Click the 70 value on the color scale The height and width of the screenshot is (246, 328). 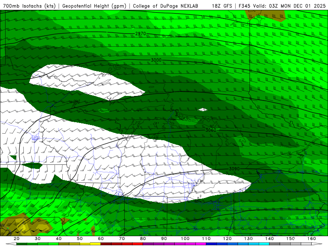122,239
